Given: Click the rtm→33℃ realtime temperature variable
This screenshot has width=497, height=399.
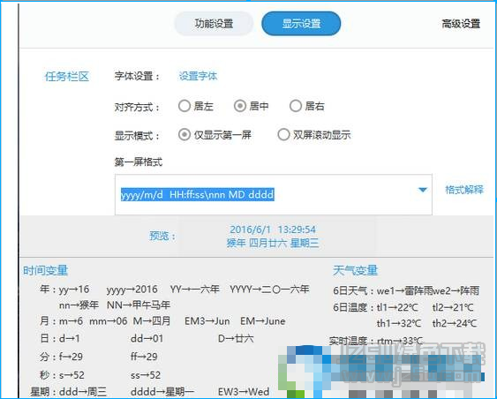Looking at the screenshot, I should pyautogui.click(x=400, y=341).
